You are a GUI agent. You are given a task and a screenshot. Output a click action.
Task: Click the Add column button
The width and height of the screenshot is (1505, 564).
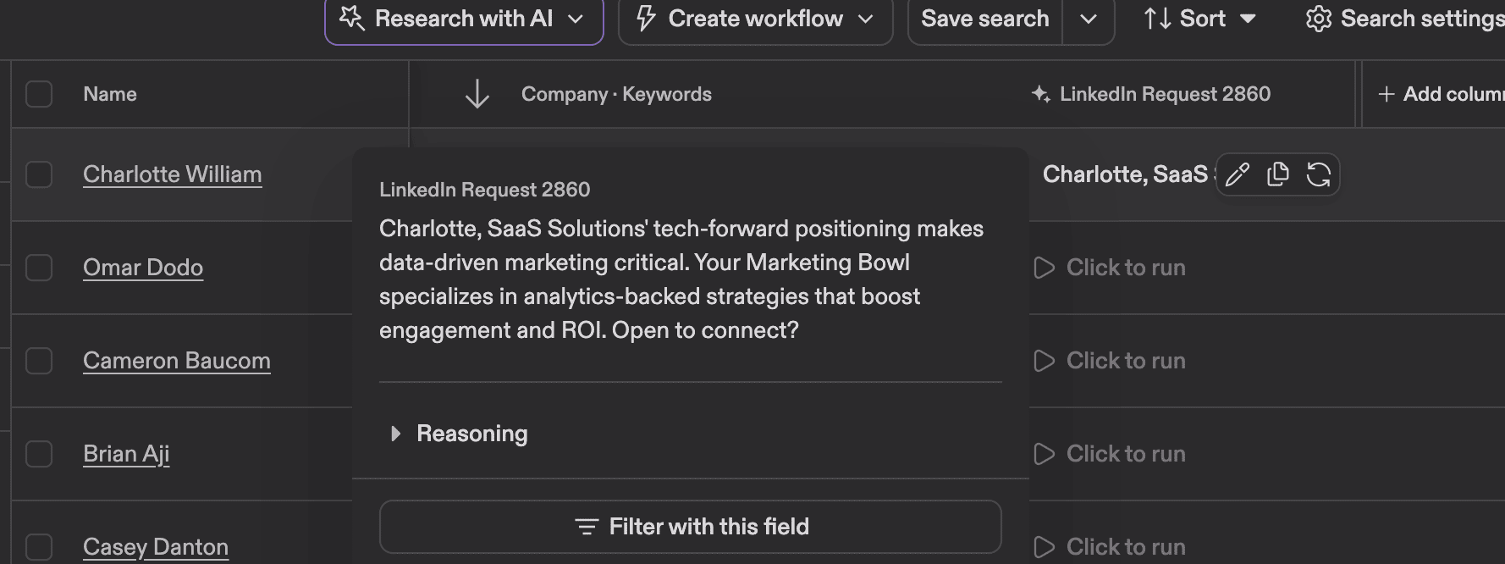pos(1441,94)
